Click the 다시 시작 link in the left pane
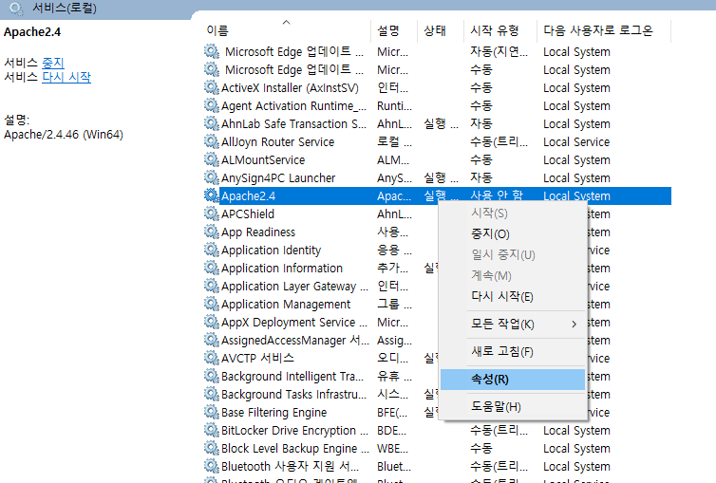This screenshot has width=716, height=483. click(66, 77)
